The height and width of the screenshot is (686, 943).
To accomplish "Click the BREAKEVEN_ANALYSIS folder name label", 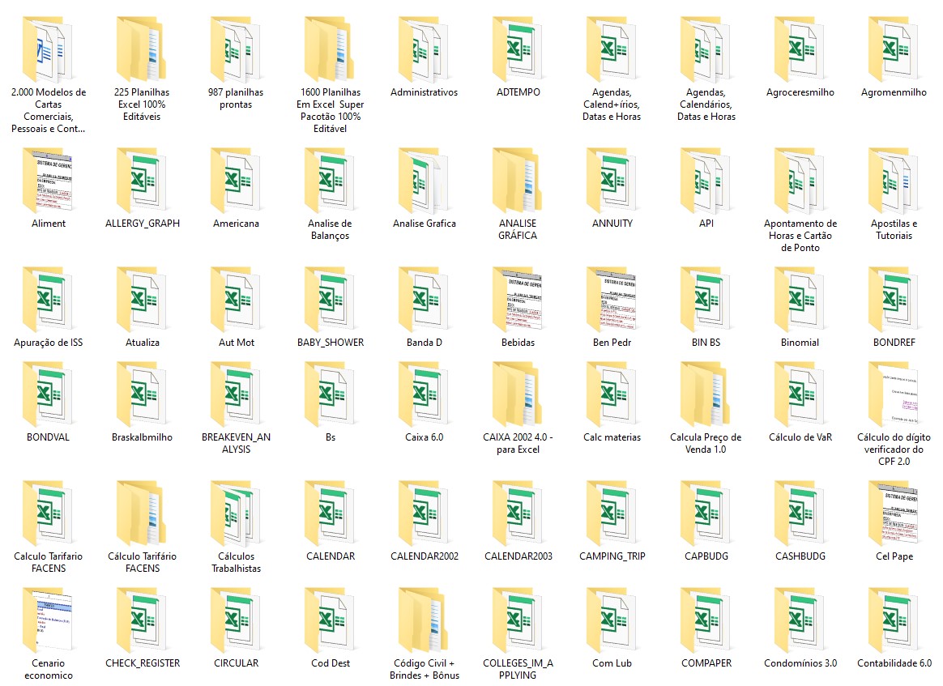I will 236,443.
